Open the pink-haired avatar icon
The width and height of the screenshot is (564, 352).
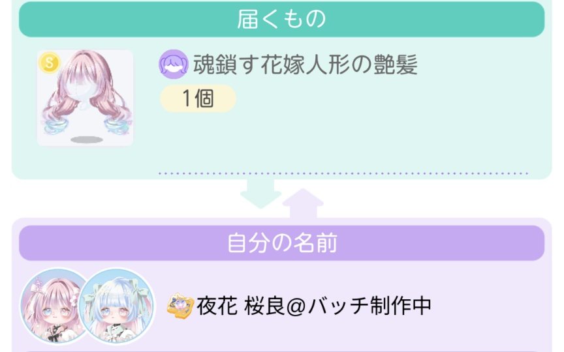(54, 306)
